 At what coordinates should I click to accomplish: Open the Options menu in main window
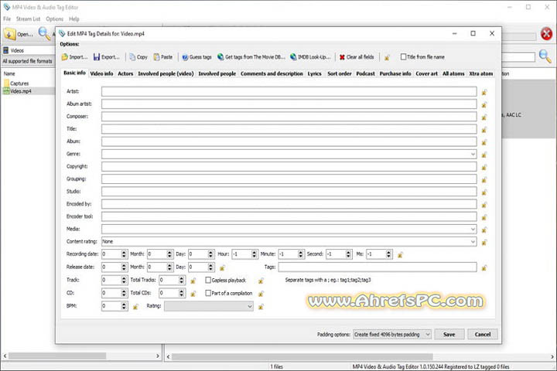point(54,19)
